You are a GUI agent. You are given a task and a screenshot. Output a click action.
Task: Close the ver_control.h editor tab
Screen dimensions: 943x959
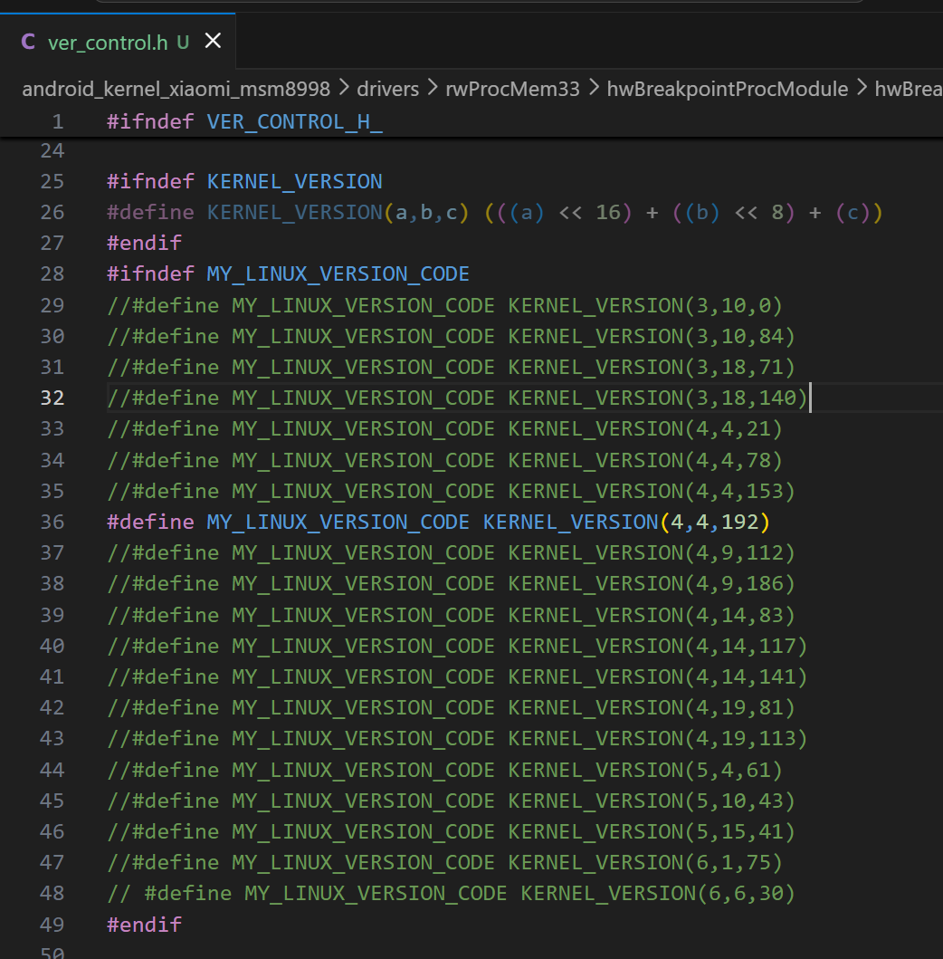(213, 41)
